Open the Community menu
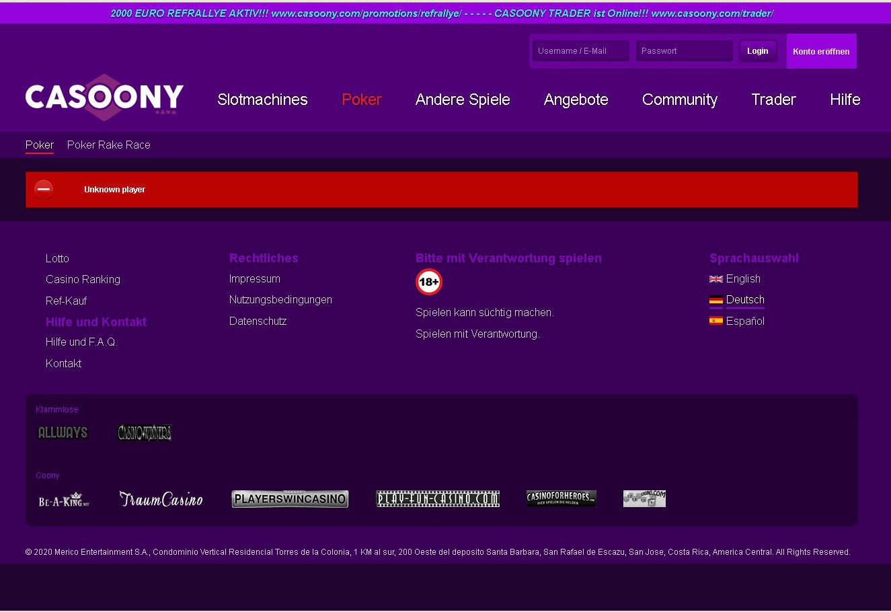The image size is (891, 612). pos(680,100)
